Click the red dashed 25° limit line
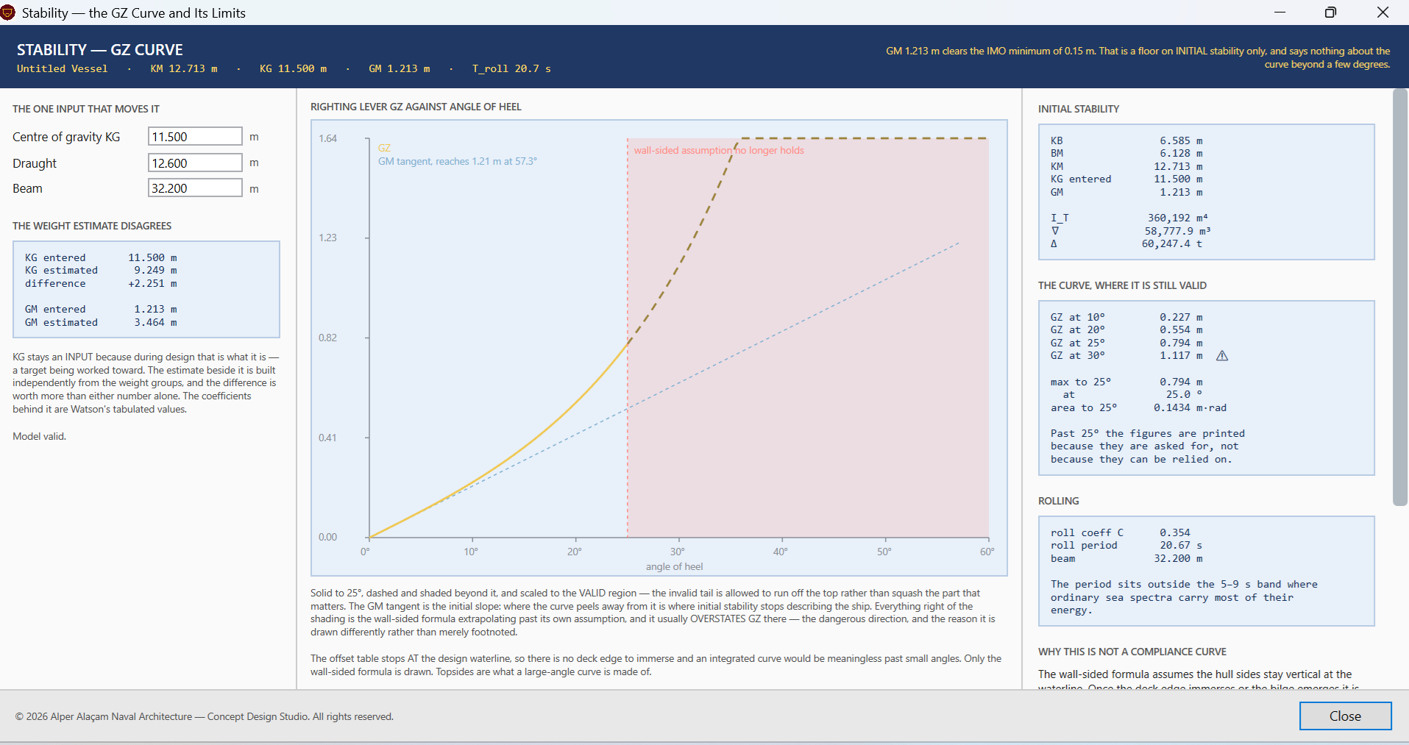 click(x=628, y=338)
